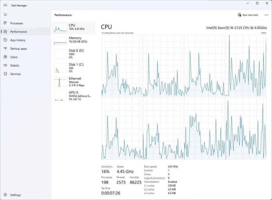Click the Virtualization Enabled value

(x=173, y=182)
